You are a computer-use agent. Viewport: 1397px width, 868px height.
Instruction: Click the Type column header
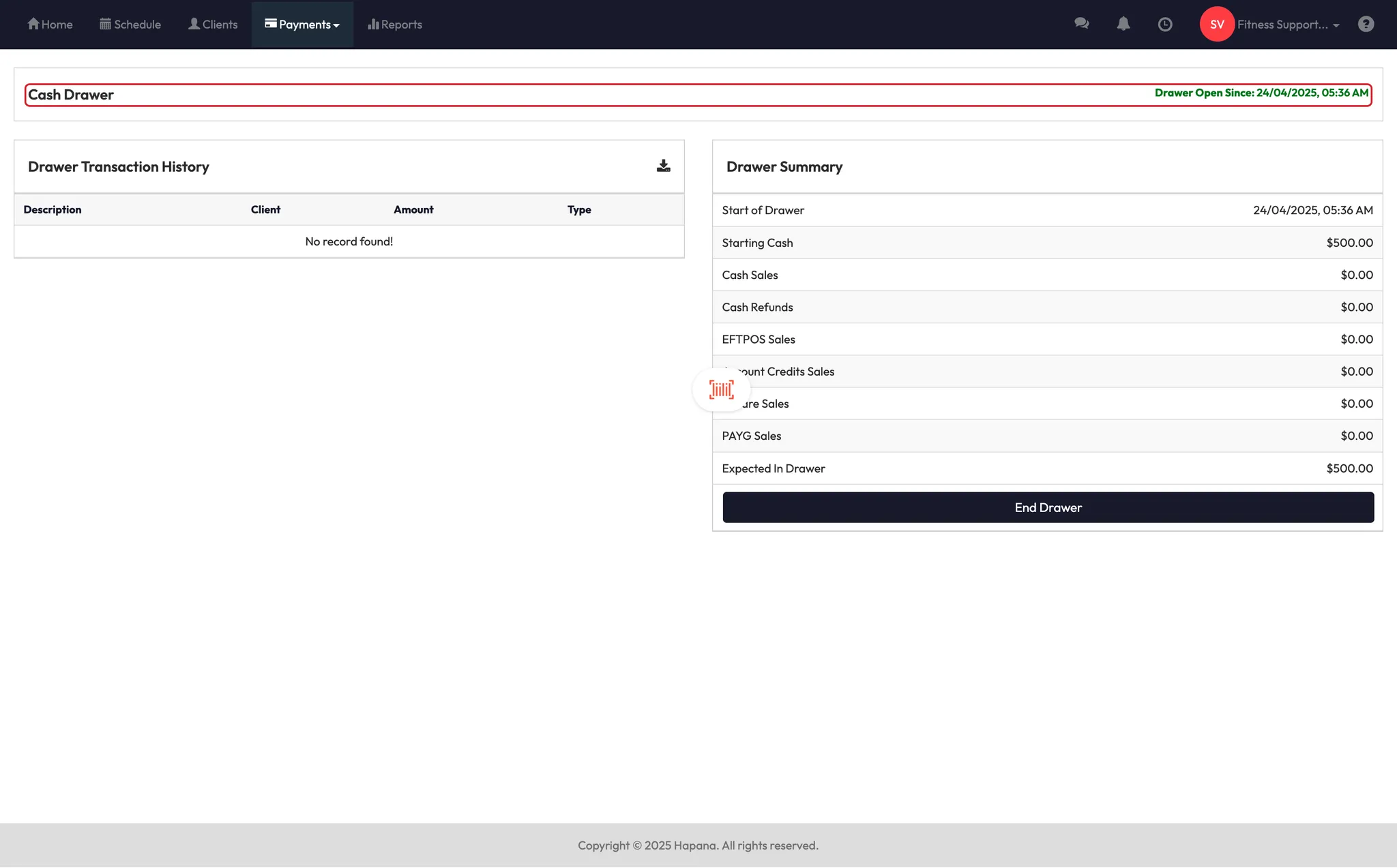(579, 209)
